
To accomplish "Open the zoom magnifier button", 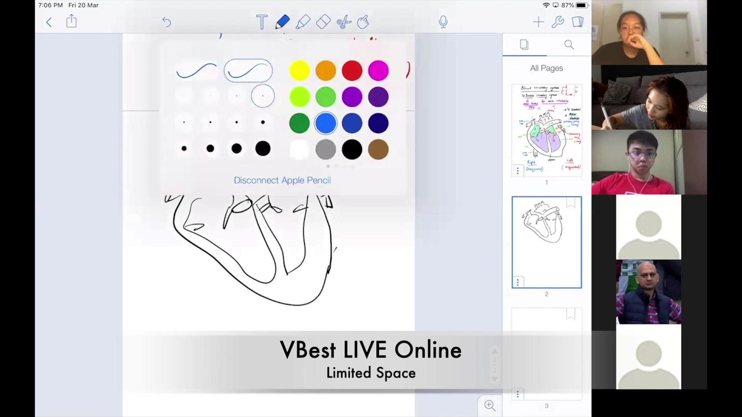I will 490,405.
